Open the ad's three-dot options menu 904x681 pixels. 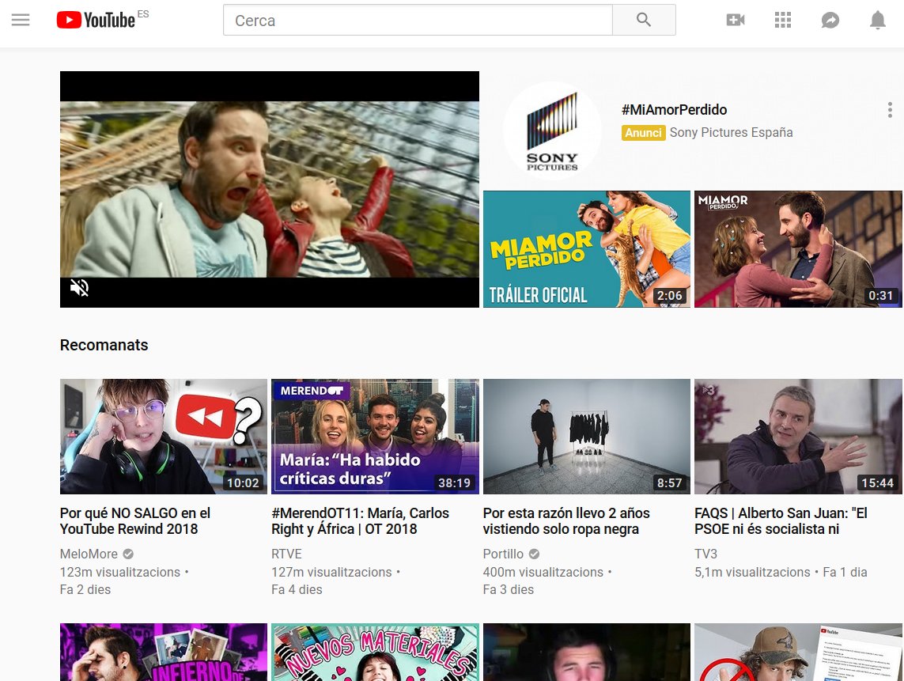890,110
